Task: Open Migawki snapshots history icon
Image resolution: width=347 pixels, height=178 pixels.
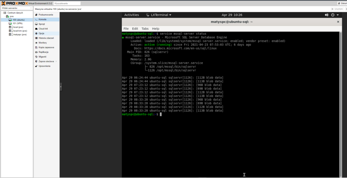Action: pyautogui.click(x=36, y=57)
